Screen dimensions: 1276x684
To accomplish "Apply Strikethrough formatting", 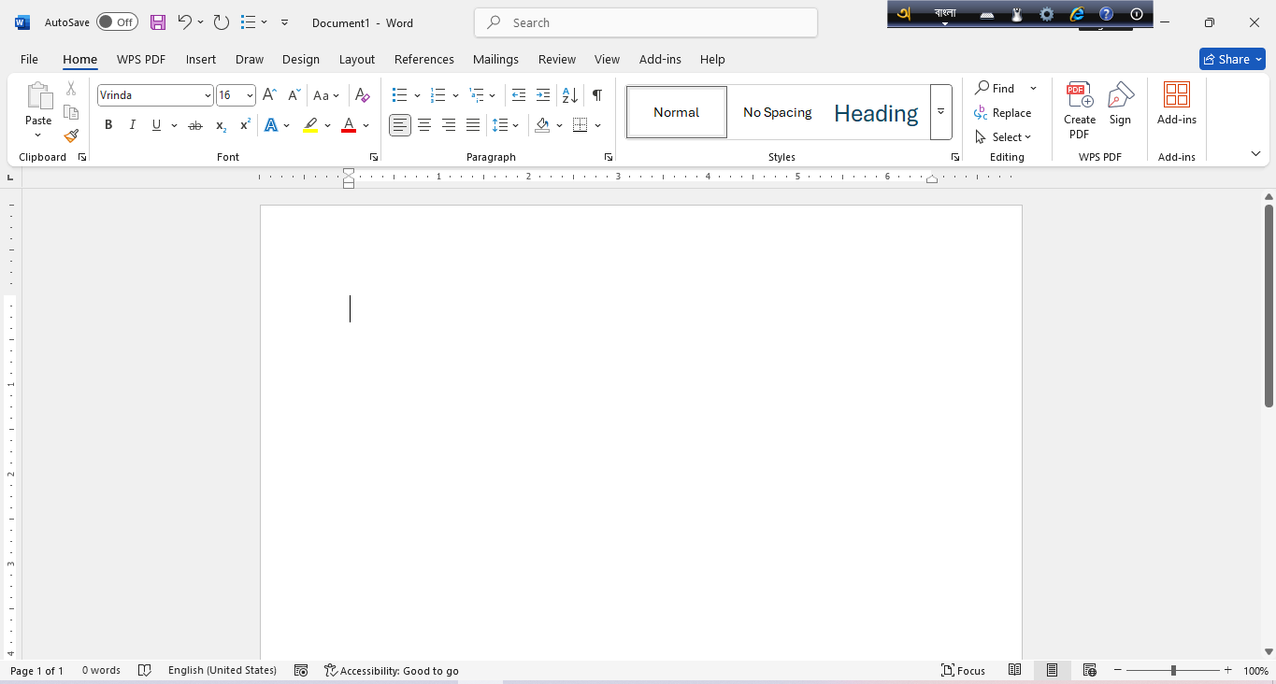I will tap(194, 125).
